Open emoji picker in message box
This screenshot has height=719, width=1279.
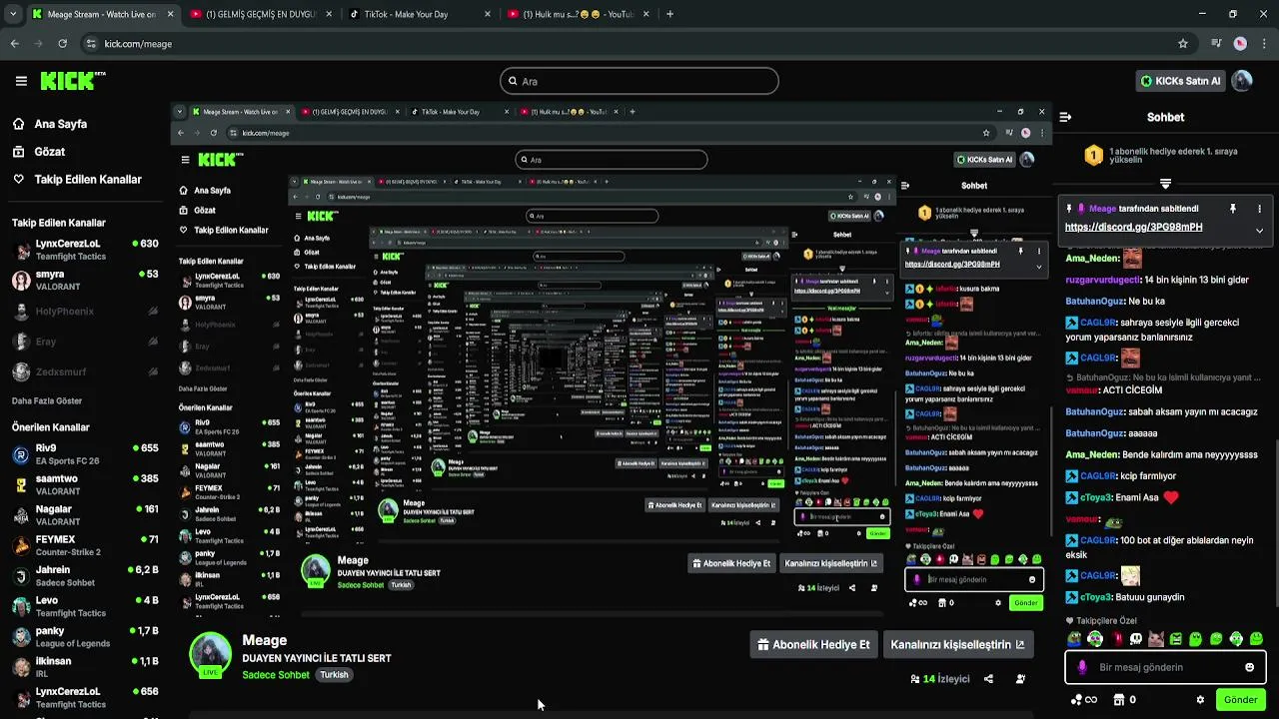1249,667
